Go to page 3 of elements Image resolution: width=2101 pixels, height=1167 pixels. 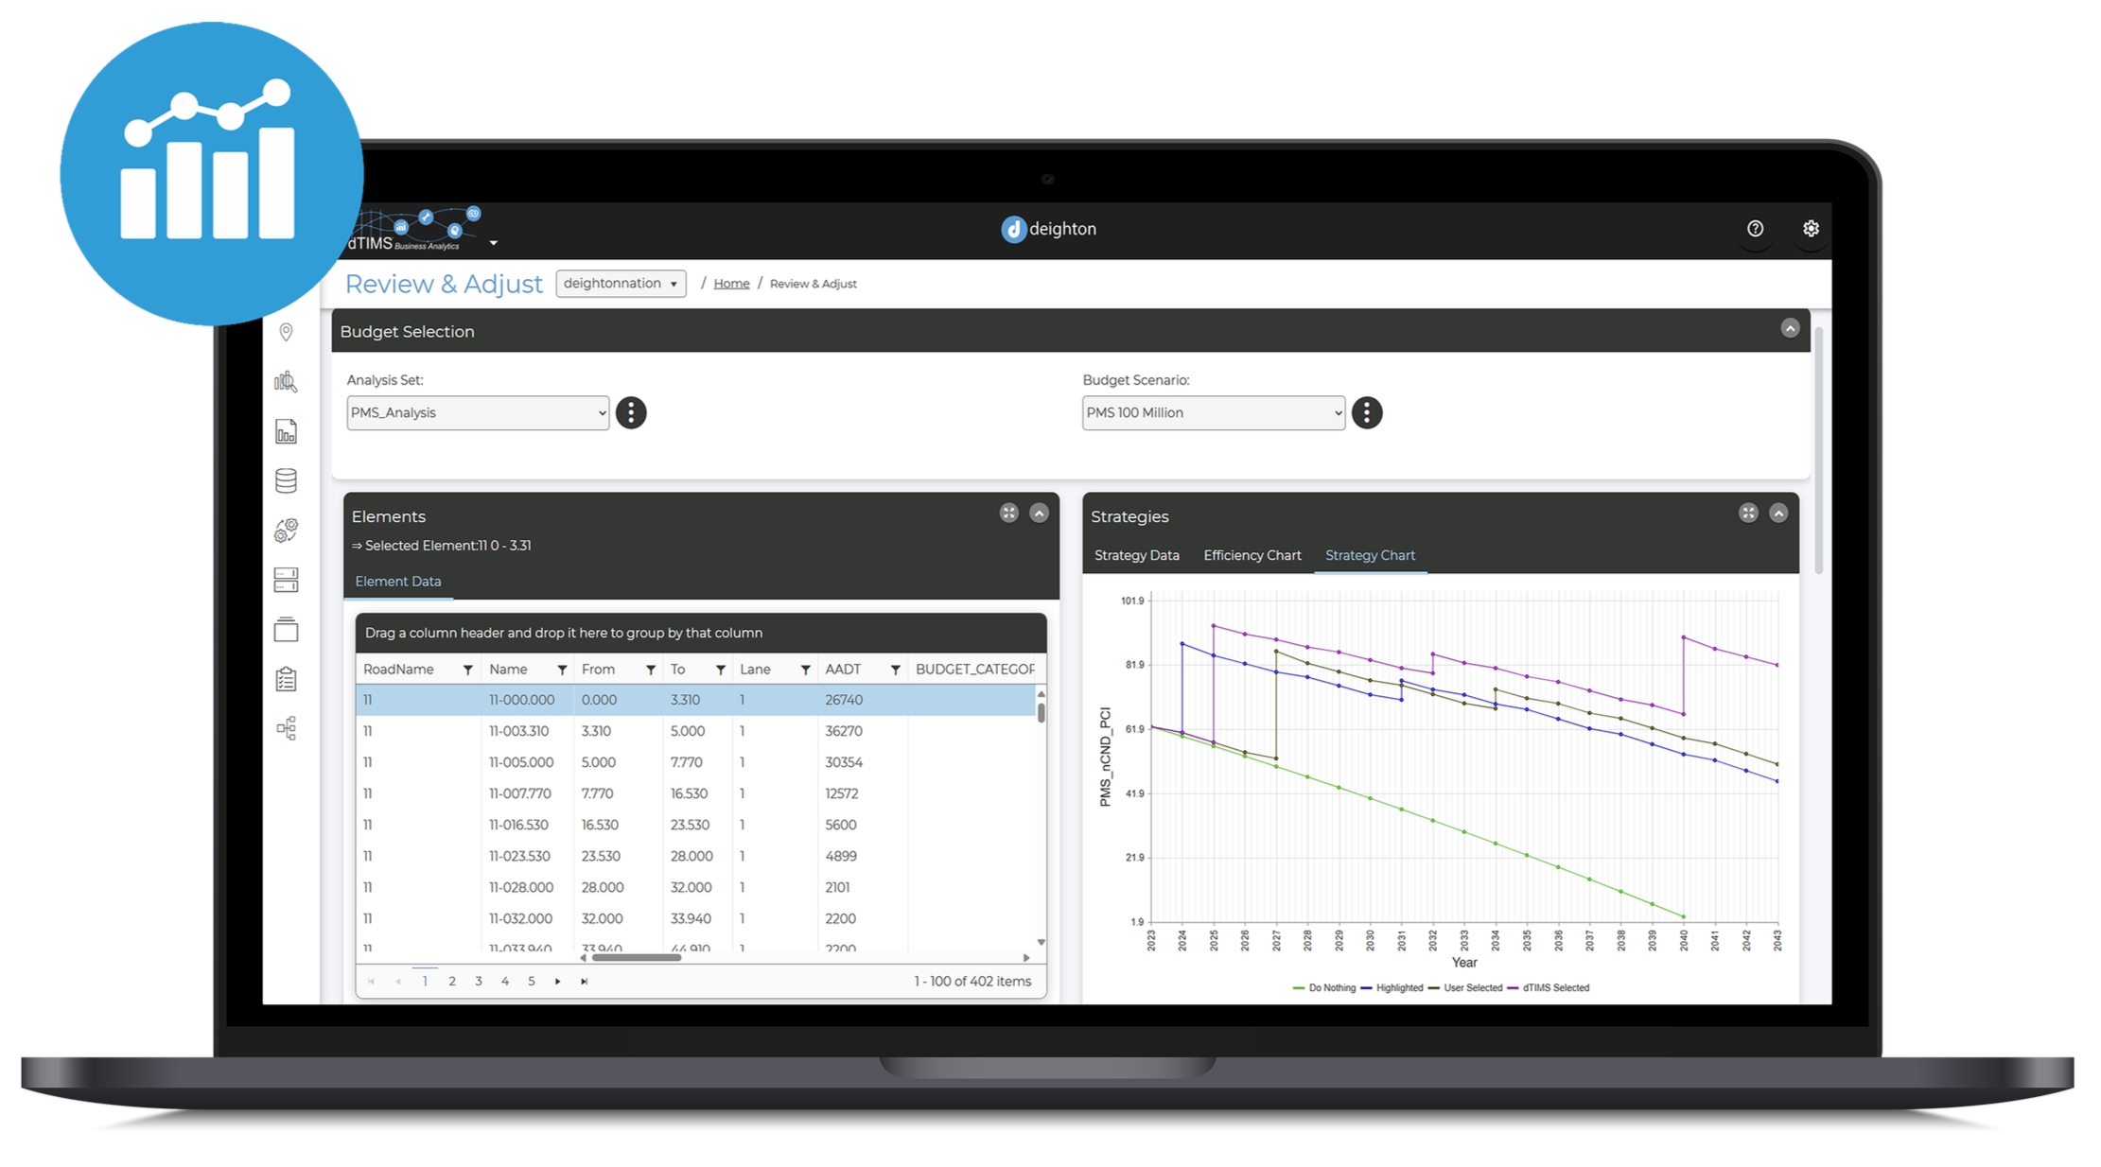point(479,982)
